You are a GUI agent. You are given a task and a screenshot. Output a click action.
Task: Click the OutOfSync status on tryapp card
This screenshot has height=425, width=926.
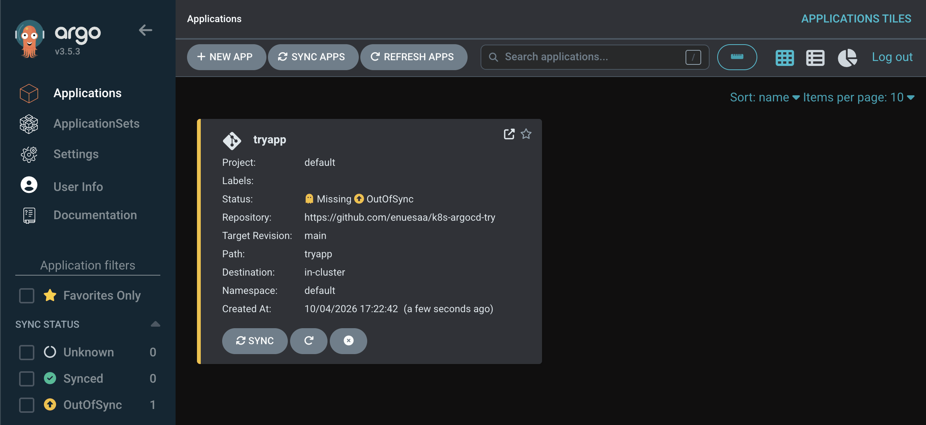pos(384,199)
